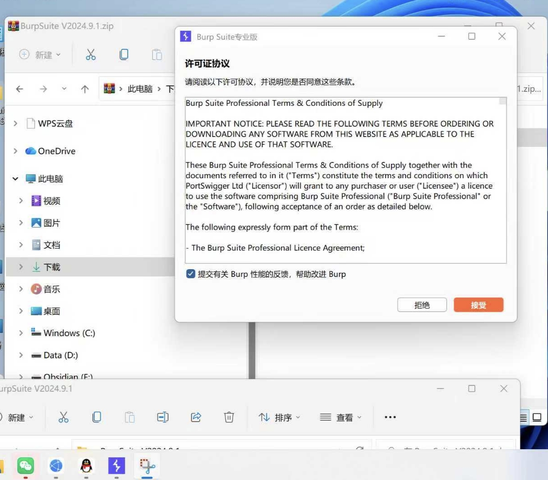Open the Snipping Tool in taskbar

tap(147, 466)
